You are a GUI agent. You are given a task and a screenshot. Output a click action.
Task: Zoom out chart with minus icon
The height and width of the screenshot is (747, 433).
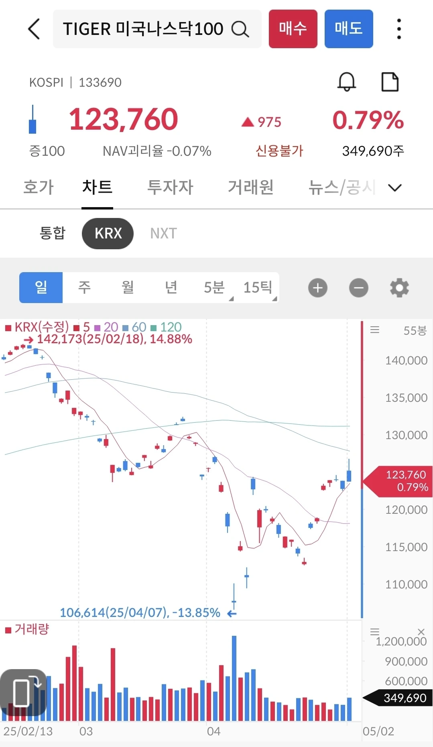[x=359, y=288]
